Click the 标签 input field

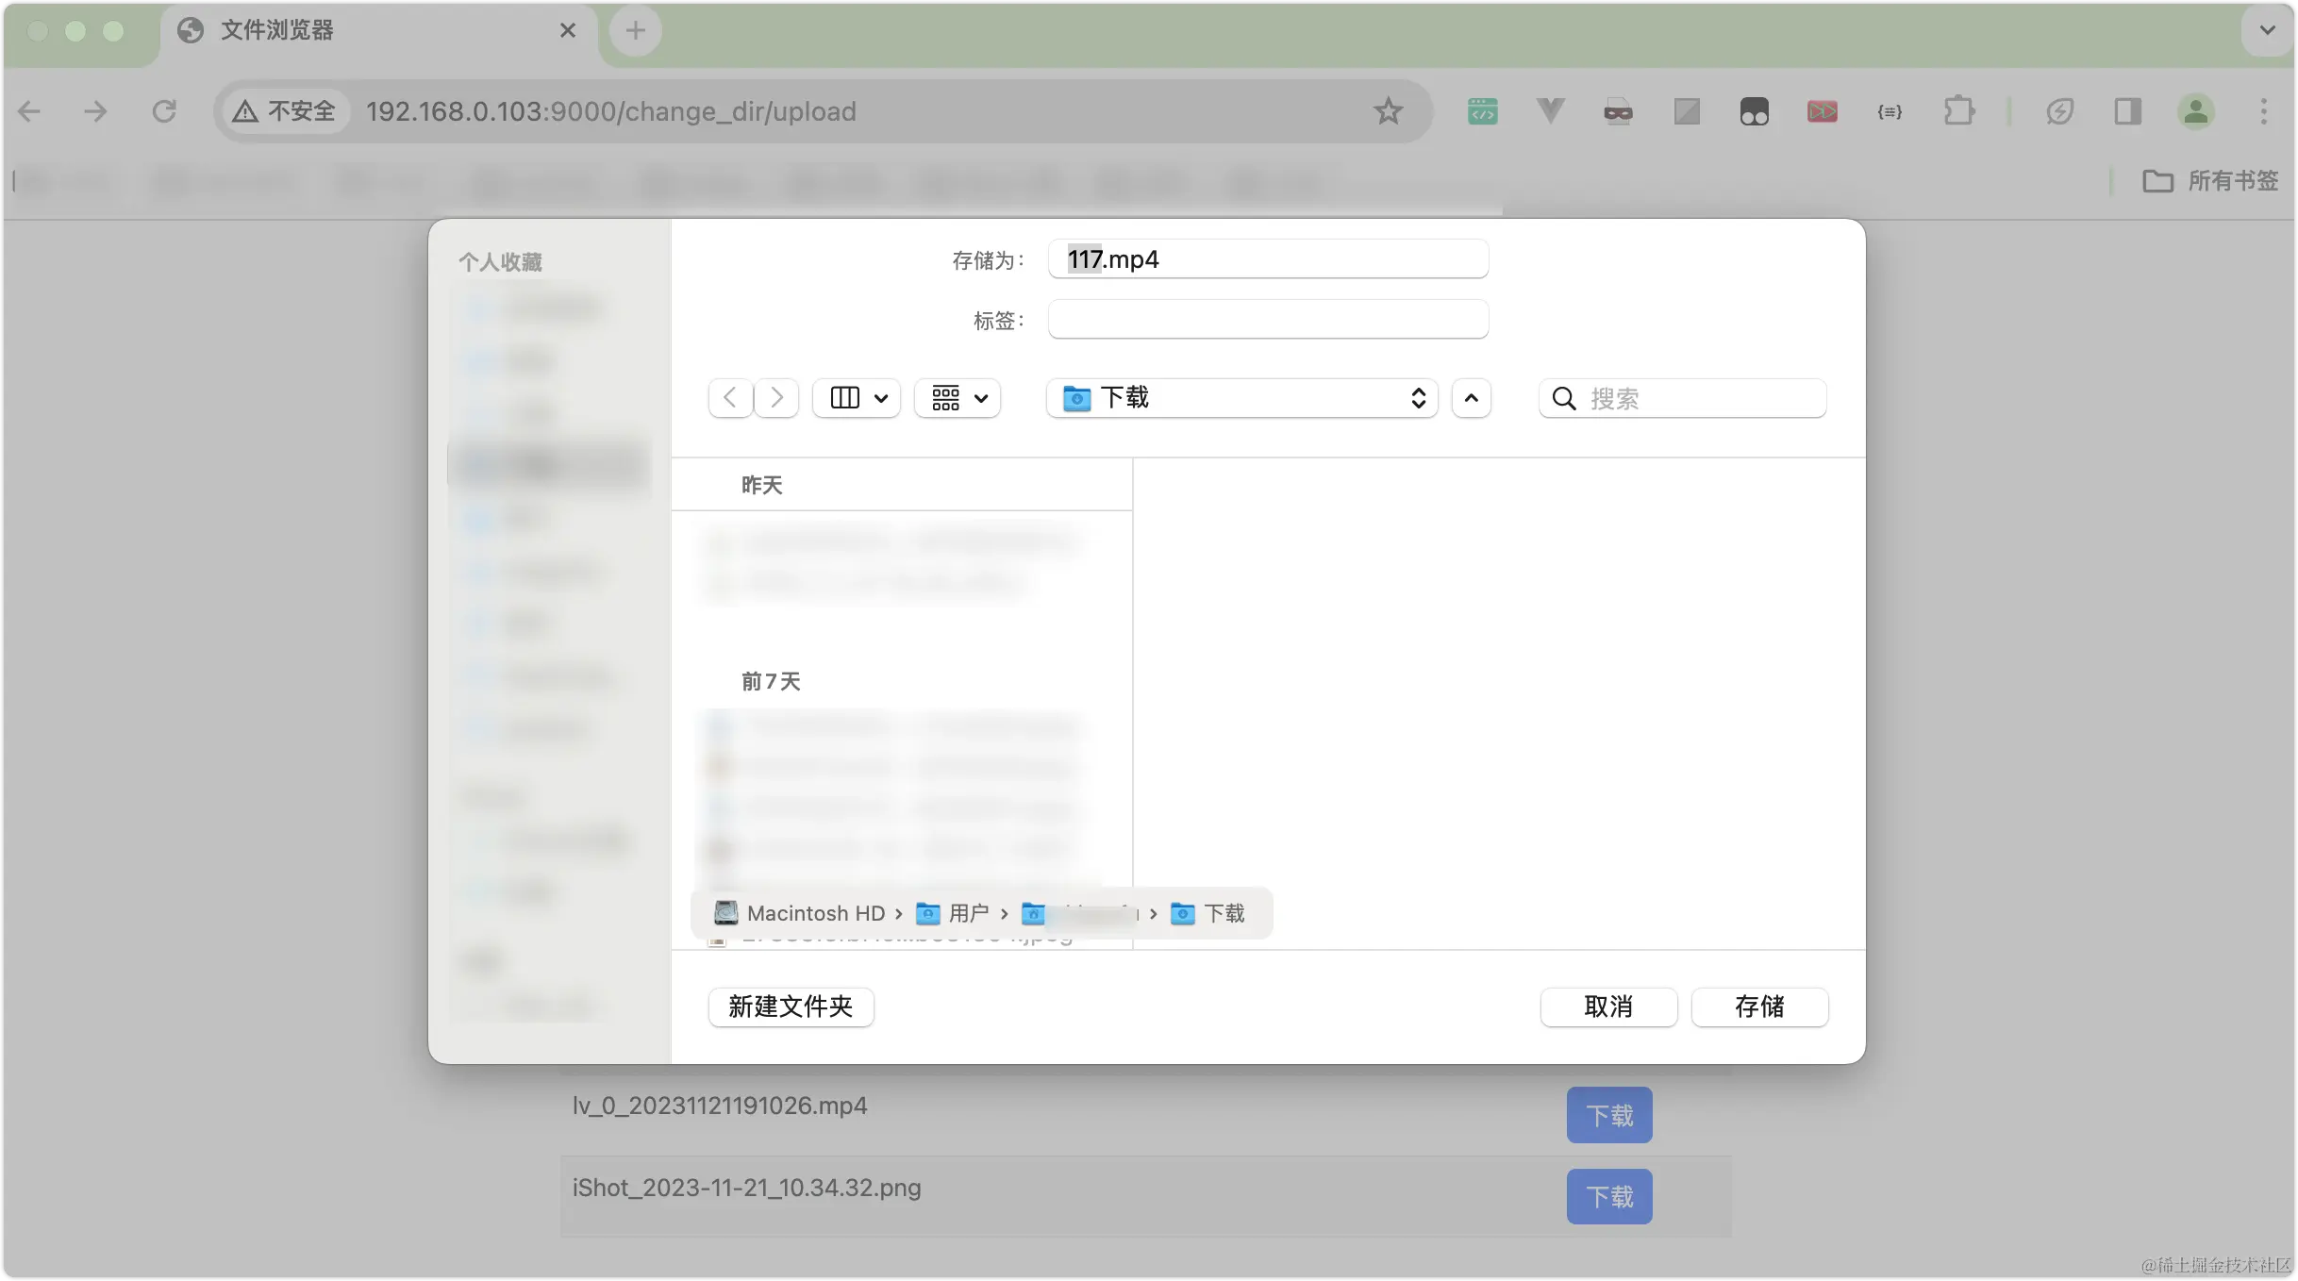[x=1268, y=320]
